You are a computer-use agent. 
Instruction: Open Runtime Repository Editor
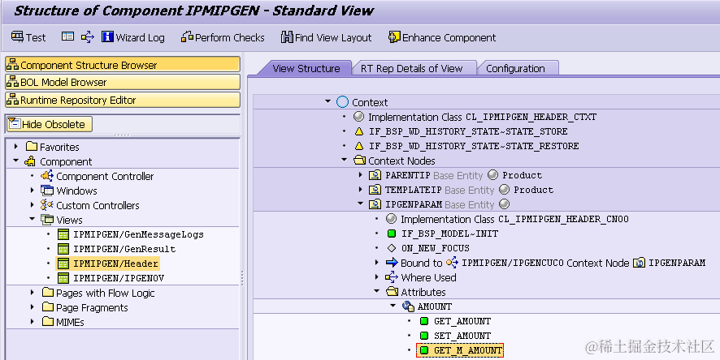123,100
